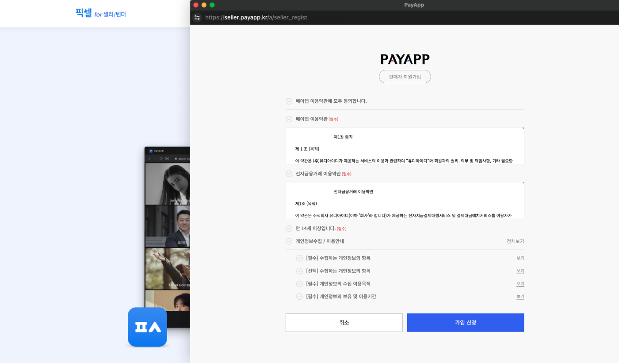Open 전체보기 link for privacy info
619x363 pixels.
(515, 241)
